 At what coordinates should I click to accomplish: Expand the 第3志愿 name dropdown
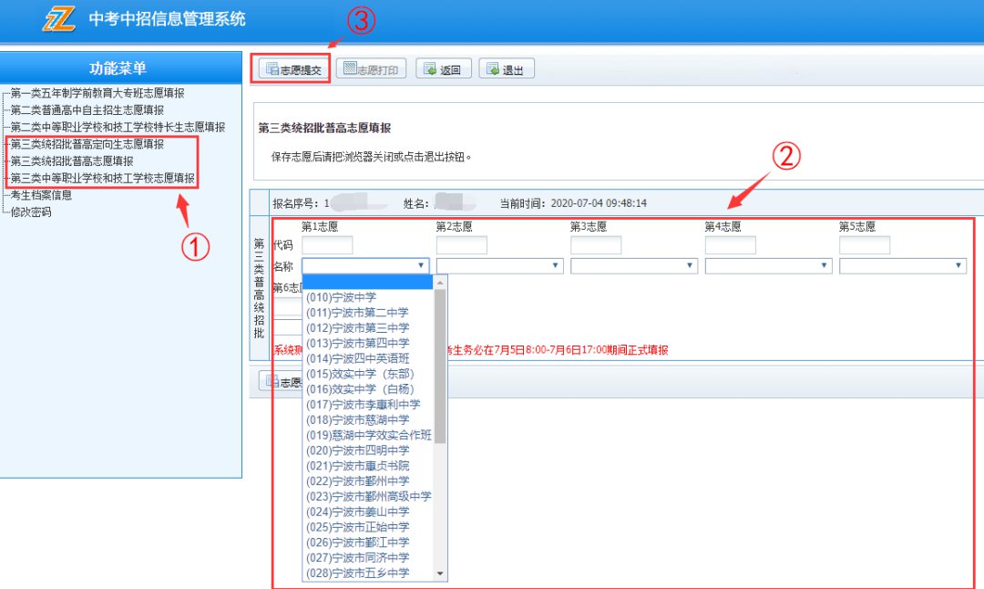633,265
